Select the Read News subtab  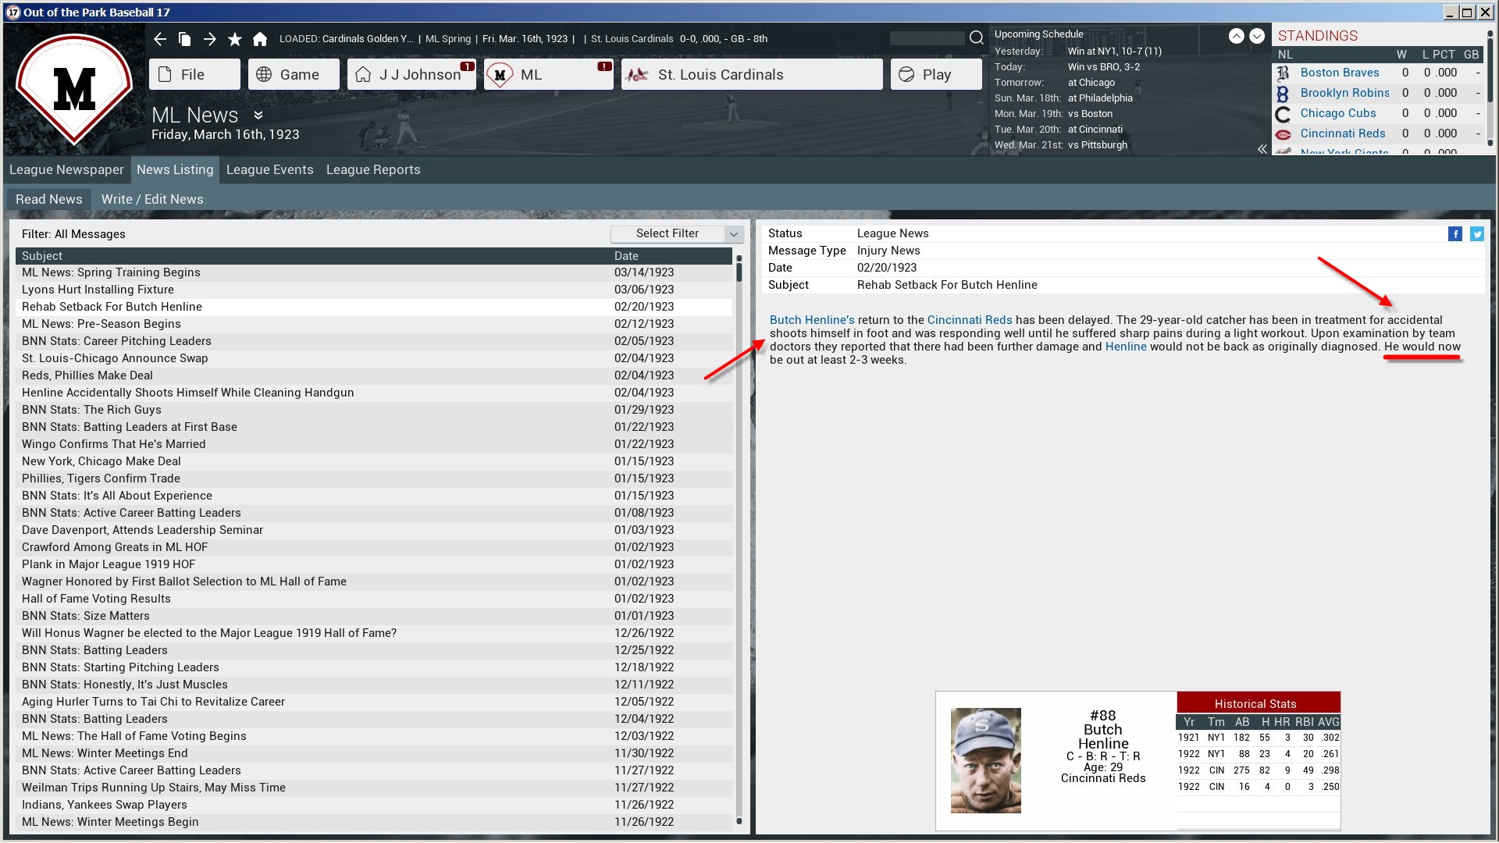coord(49,199)
